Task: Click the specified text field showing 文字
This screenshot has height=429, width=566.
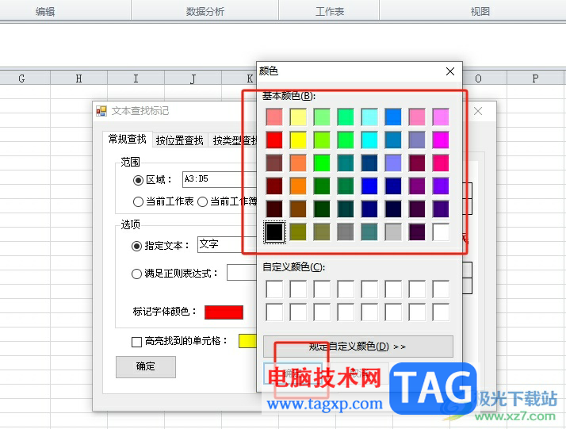Action: click(x=227, y=244)
